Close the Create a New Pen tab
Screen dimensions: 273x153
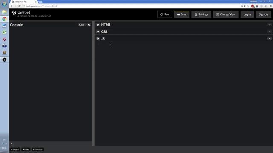click(x=36, y=2)
